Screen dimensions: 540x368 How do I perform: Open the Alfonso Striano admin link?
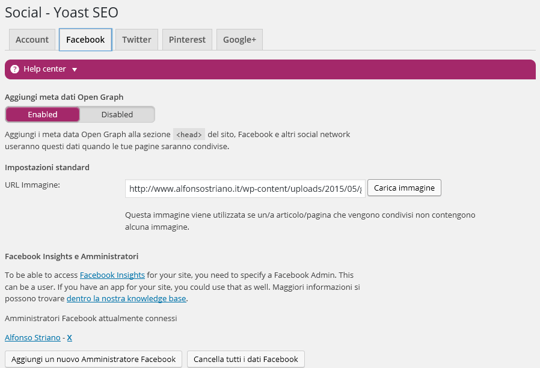tap(32, 338)
